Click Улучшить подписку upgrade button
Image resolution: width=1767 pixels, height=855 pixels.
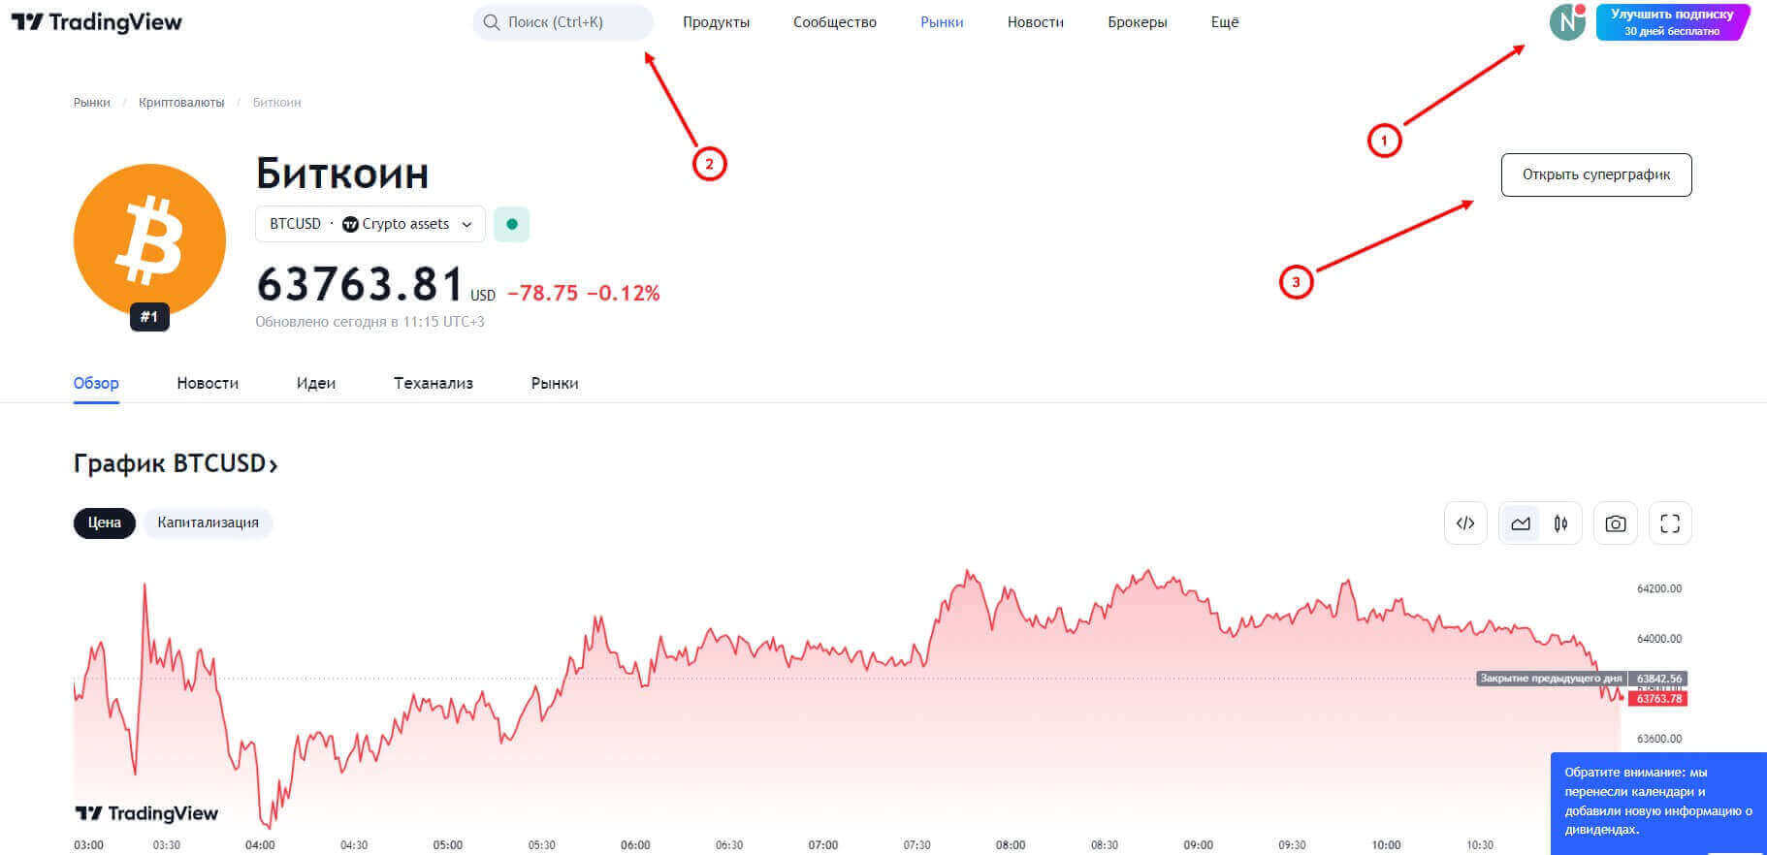(x=1671, y=22)
